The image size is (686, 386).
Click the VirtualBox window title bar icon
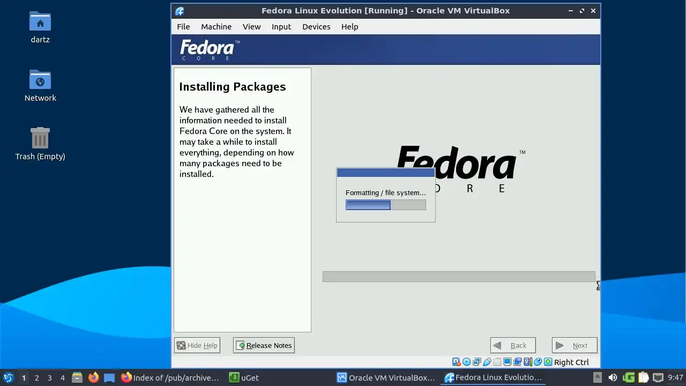point(180,11)
